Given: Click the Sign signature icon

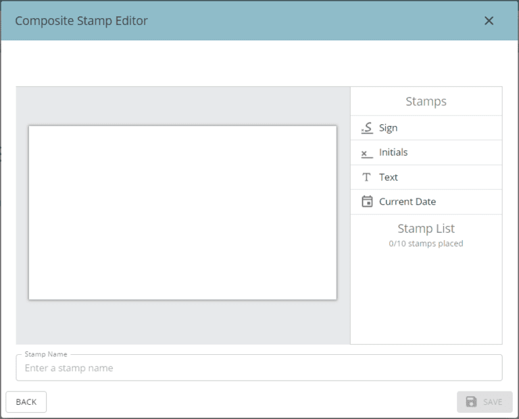Looking at the screenshot, I should point(367,128).
